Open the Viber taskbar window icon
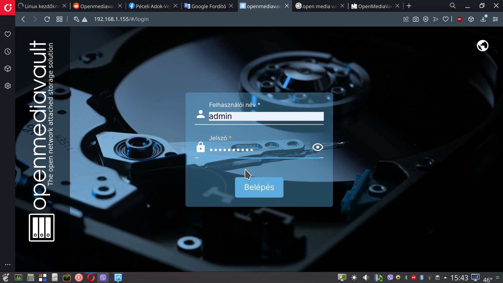 pos(103,277)
